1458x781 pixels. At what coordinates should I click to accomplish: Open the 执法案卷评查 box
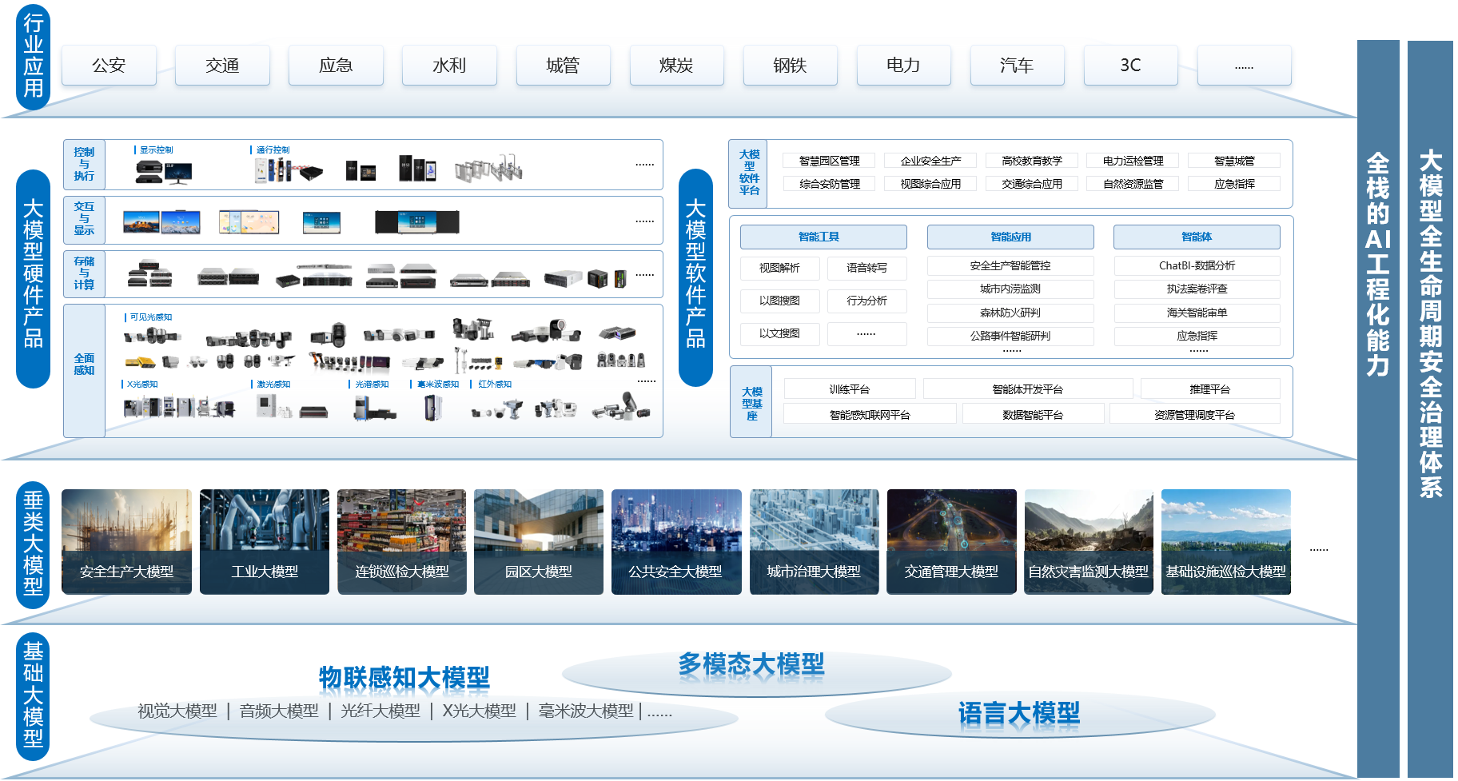pos(1197,289)
